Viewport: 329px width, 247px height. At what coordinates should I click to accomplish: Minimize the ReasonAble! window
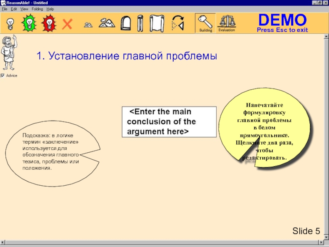[315, 3]
